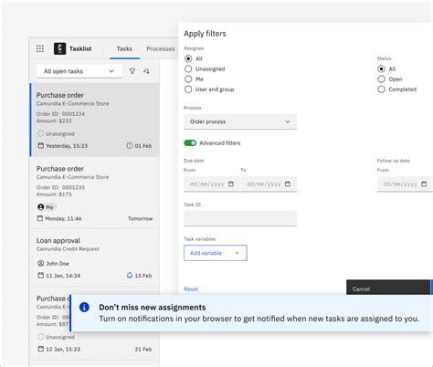Click into the Task ID input field
Screen dimensions: 433x367
(240, 218)
